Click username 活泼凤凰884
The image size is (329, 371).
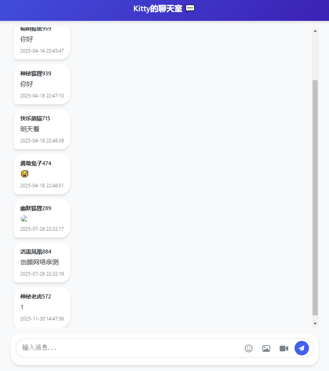click(x=36, y=252)
